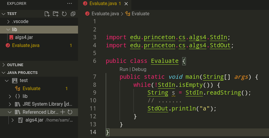Click the StdOut import on line 4
The width and height of the screenshot is (269, 138).
[x=220, y=46]
